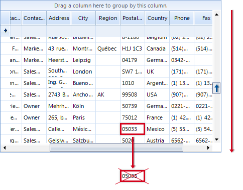Select the London city cell
Viewport: 243px width, 190px height.
83,71
